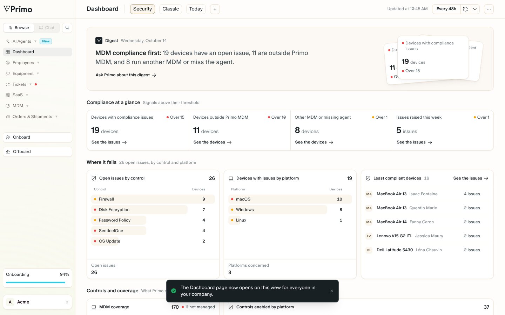Click the MDM coverage laptop icon
The width and height of the screenshot is (505, 315).
pos(94,307)
